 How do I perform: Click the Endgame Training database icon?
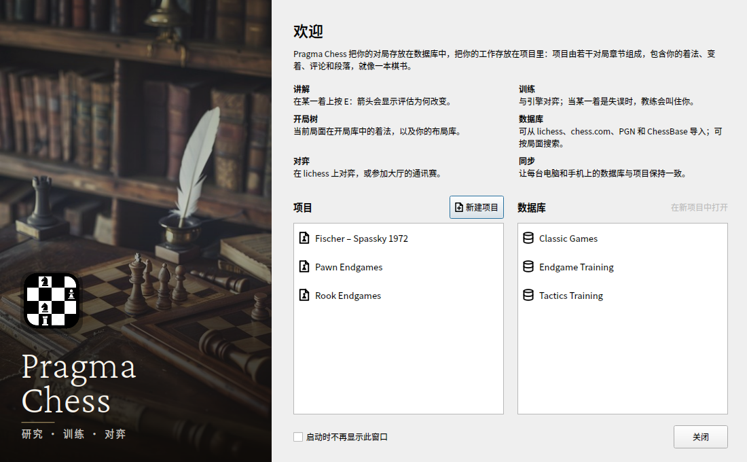528,266
